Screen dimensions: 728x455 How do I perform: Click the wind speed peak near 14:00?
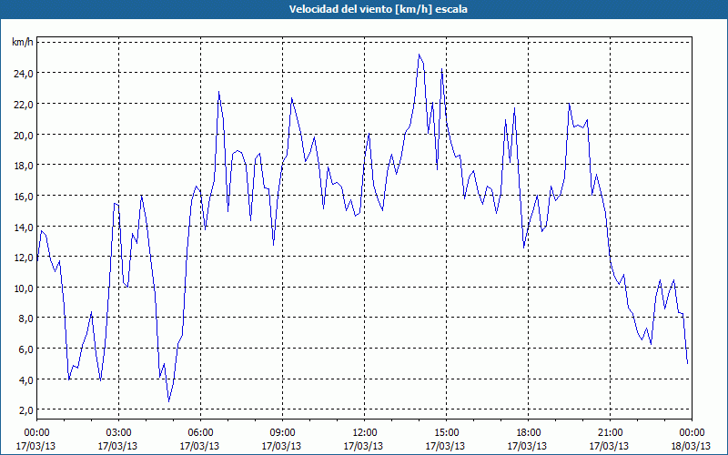(419, 55)
